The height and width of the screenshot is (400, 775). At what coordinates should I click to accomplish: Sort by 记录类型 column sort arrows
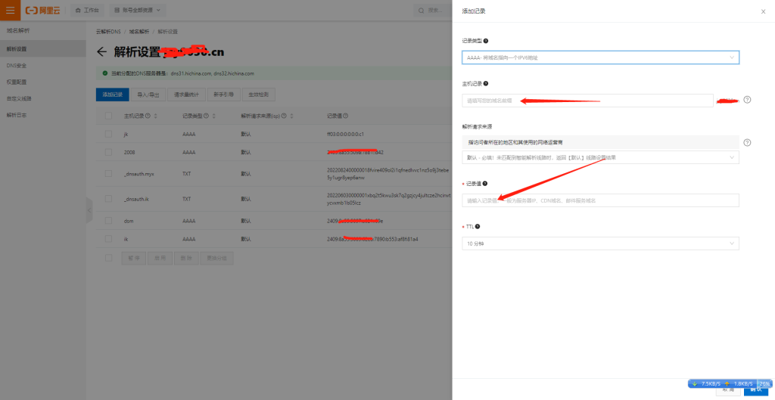point(214,116)
